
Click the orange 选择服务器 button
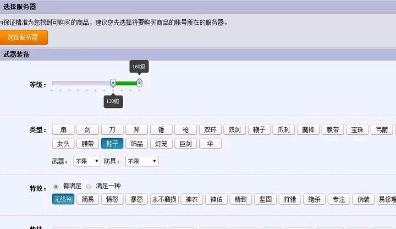click(x=23, y=37)
